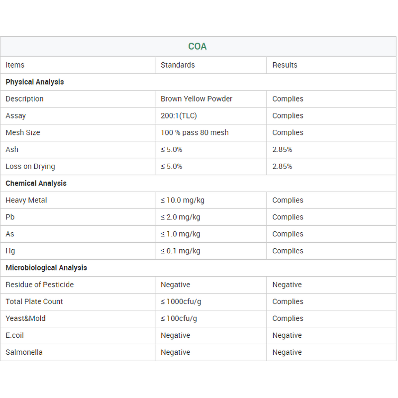Click the Ash result value 2.85%
Screen dimensions: 398x398
282,150
